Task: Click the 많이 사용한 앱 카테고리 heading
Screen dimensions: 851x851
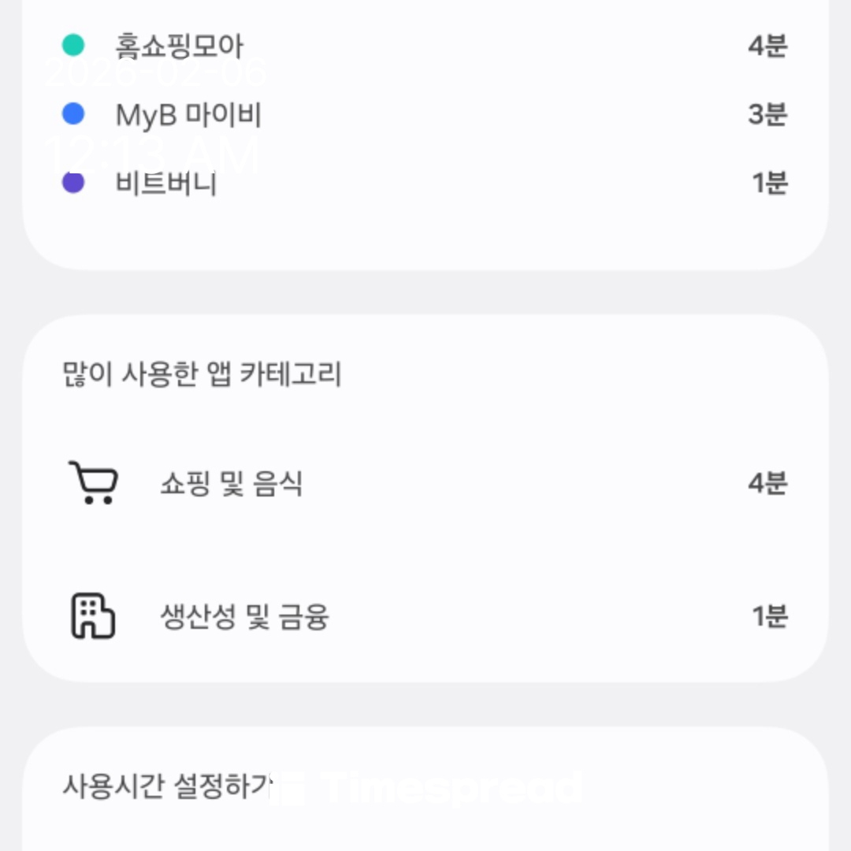Action: [x=202, y=373]
